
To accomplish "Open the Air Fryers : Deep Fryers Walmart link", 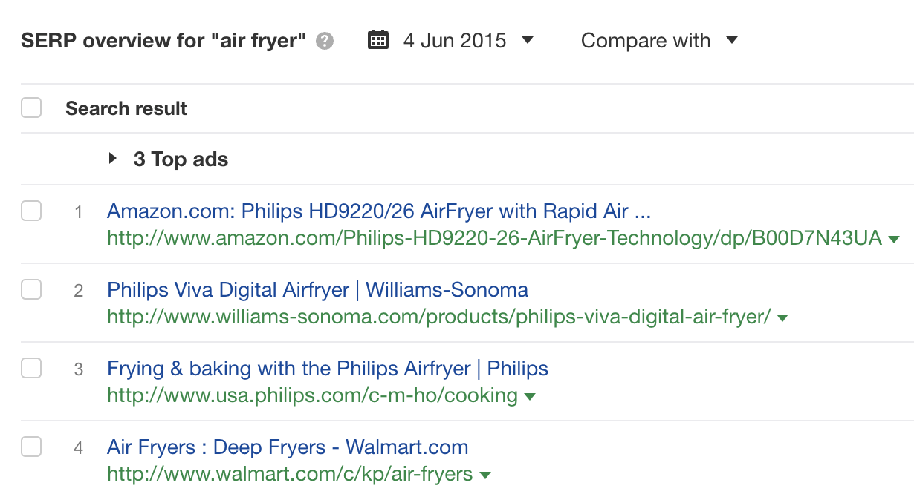I will click(288, 447).
